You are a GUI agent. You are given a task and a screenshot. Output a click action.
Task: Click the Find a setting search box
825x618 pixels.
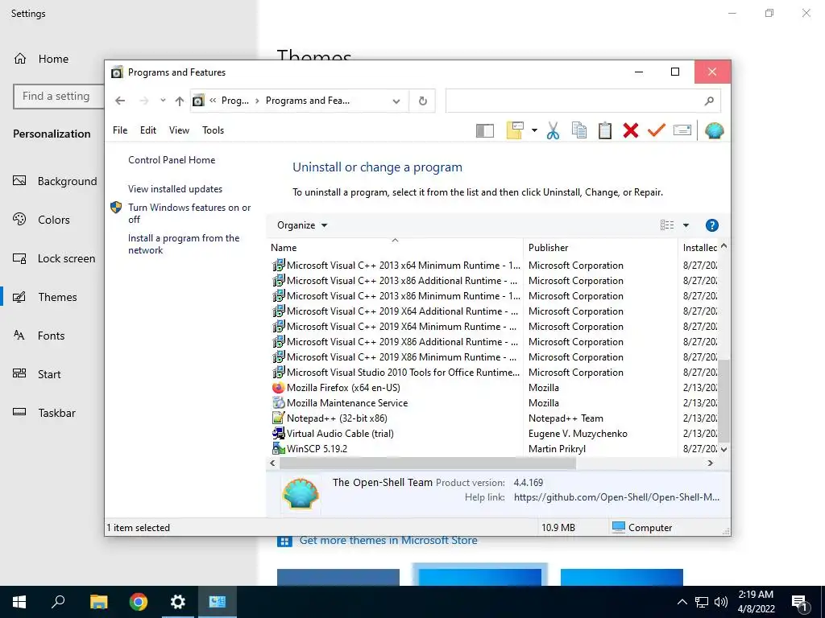(x=58, y=97)
